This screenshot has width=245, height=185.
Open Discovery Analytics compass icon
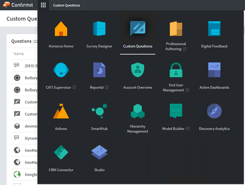(x=214, y=111)
